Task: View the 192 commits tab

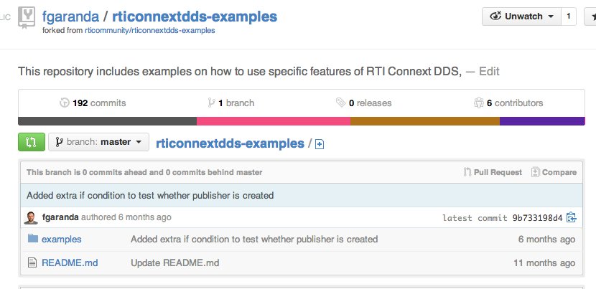Action: pyautogui.click(x=93, y=103)
